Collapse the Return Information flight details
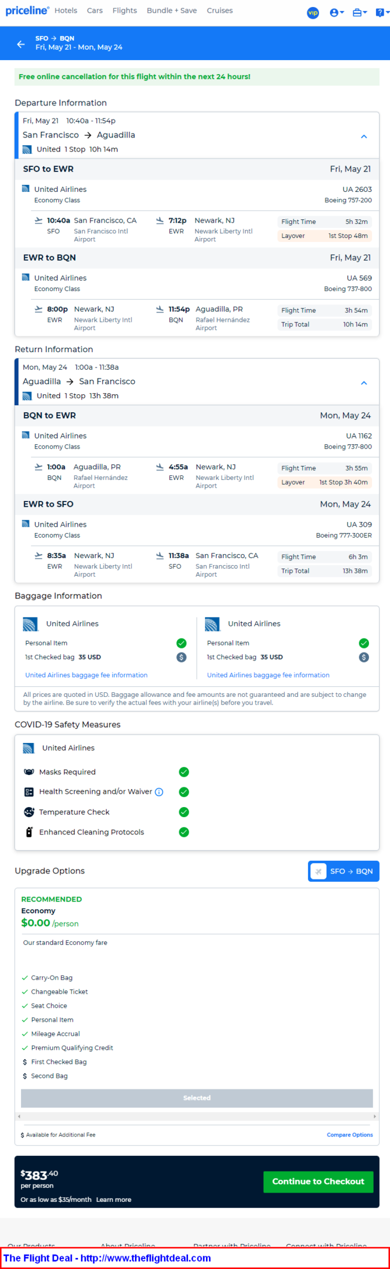The image size is (390, 1269). point(364,383)
